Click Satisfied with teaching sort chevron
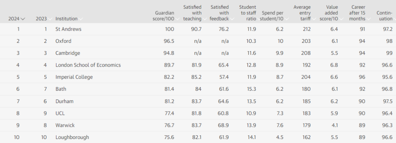 click(205, 19)
